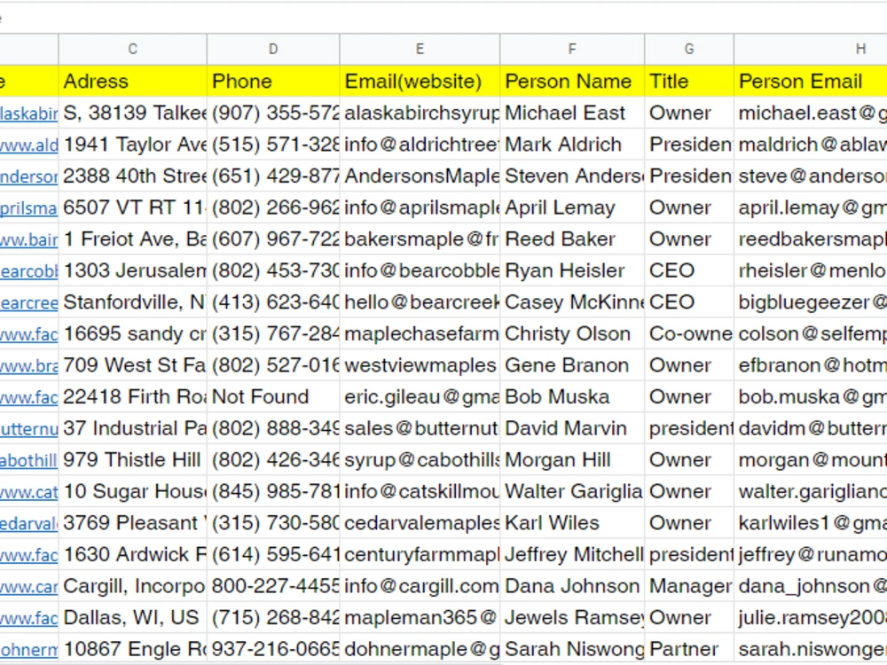Select the 937-216-0665 phone cell
This screenshot has height=665, width=887.
(273, 649)
